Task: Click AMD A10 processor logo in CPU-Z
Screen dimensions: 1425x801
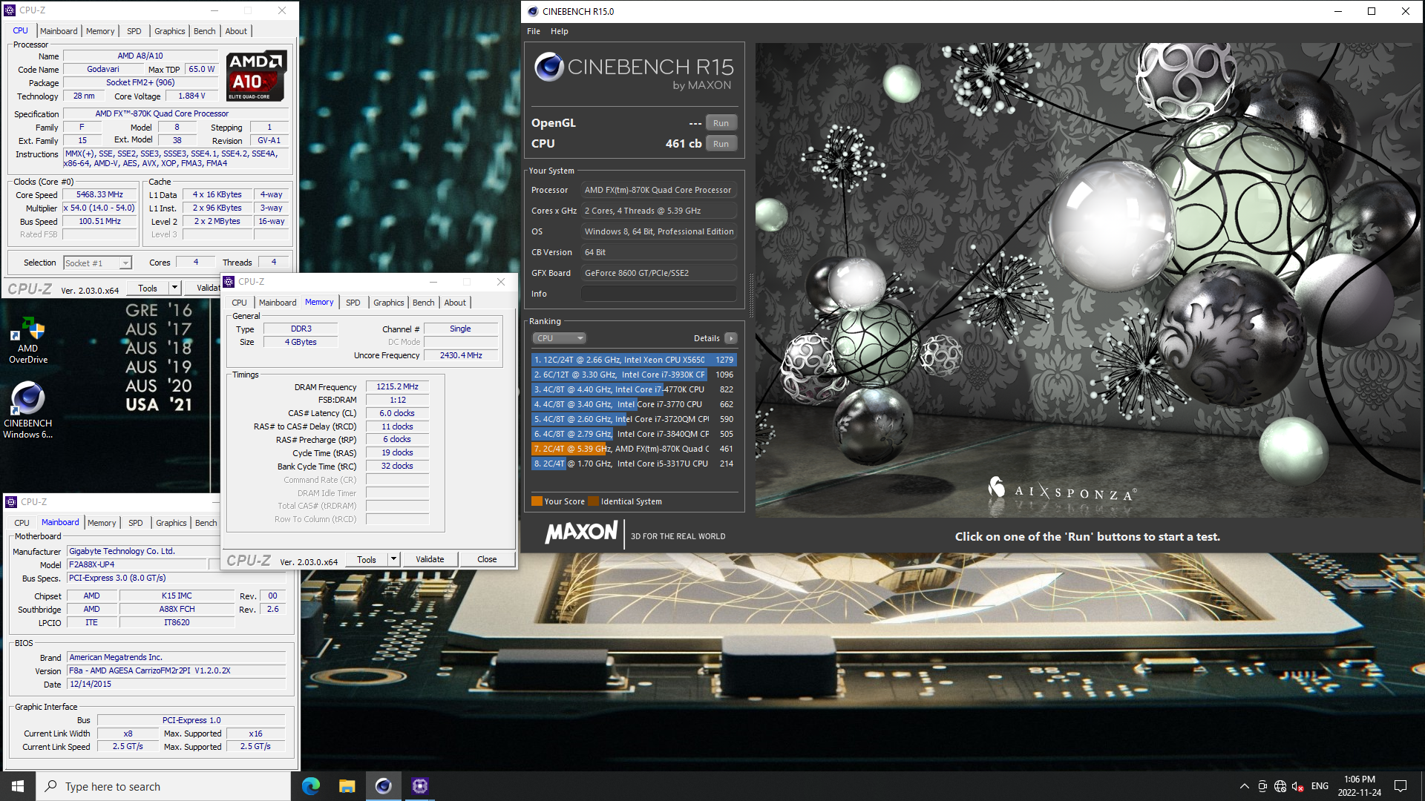Action: click(x=255, y=76)
